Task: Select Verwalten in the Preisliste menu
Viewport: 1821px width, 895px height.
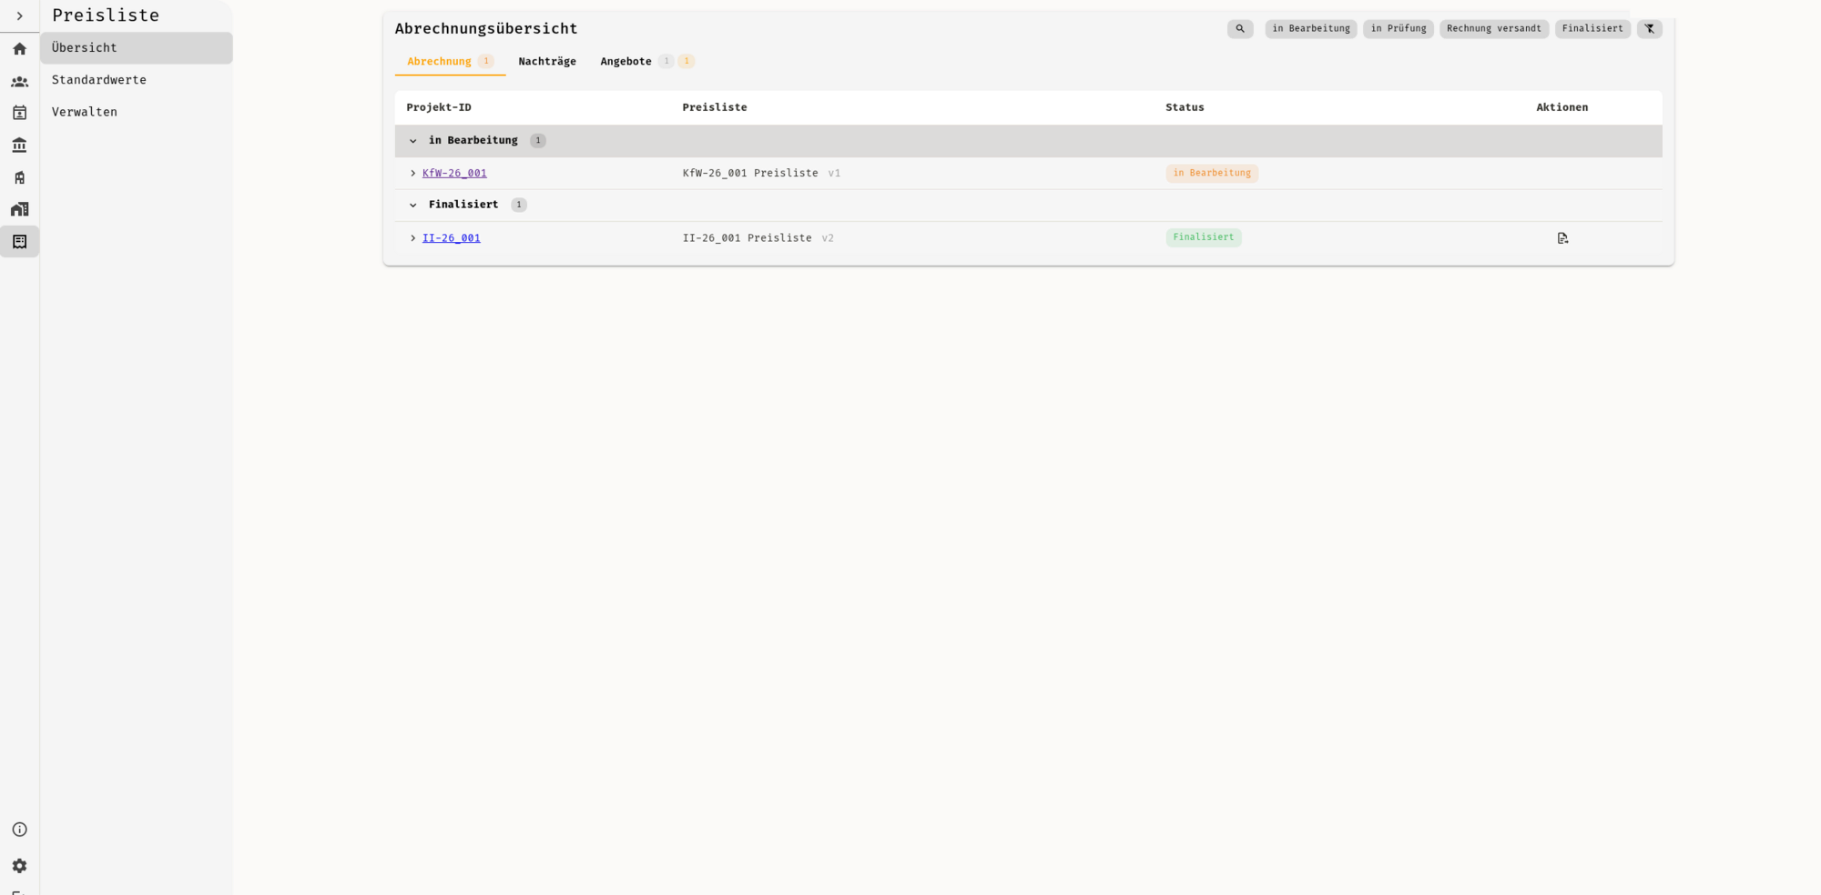Action: 137,112
